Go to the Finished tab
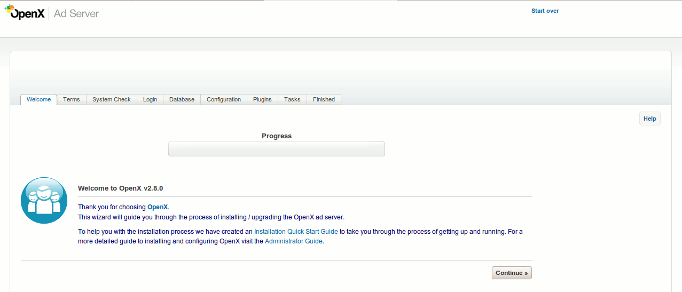The image size is (682, 292). coord(324,100)
